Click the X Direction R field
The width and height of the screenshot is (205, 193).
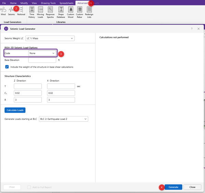[61, 100]
